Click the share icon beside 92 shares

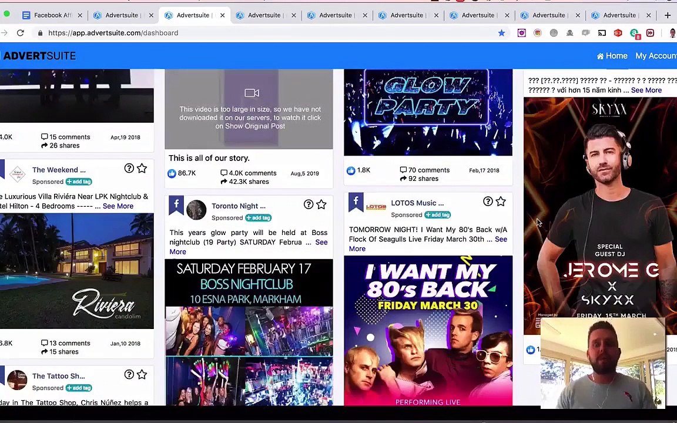pyautogui.click(x=403, y=179)
